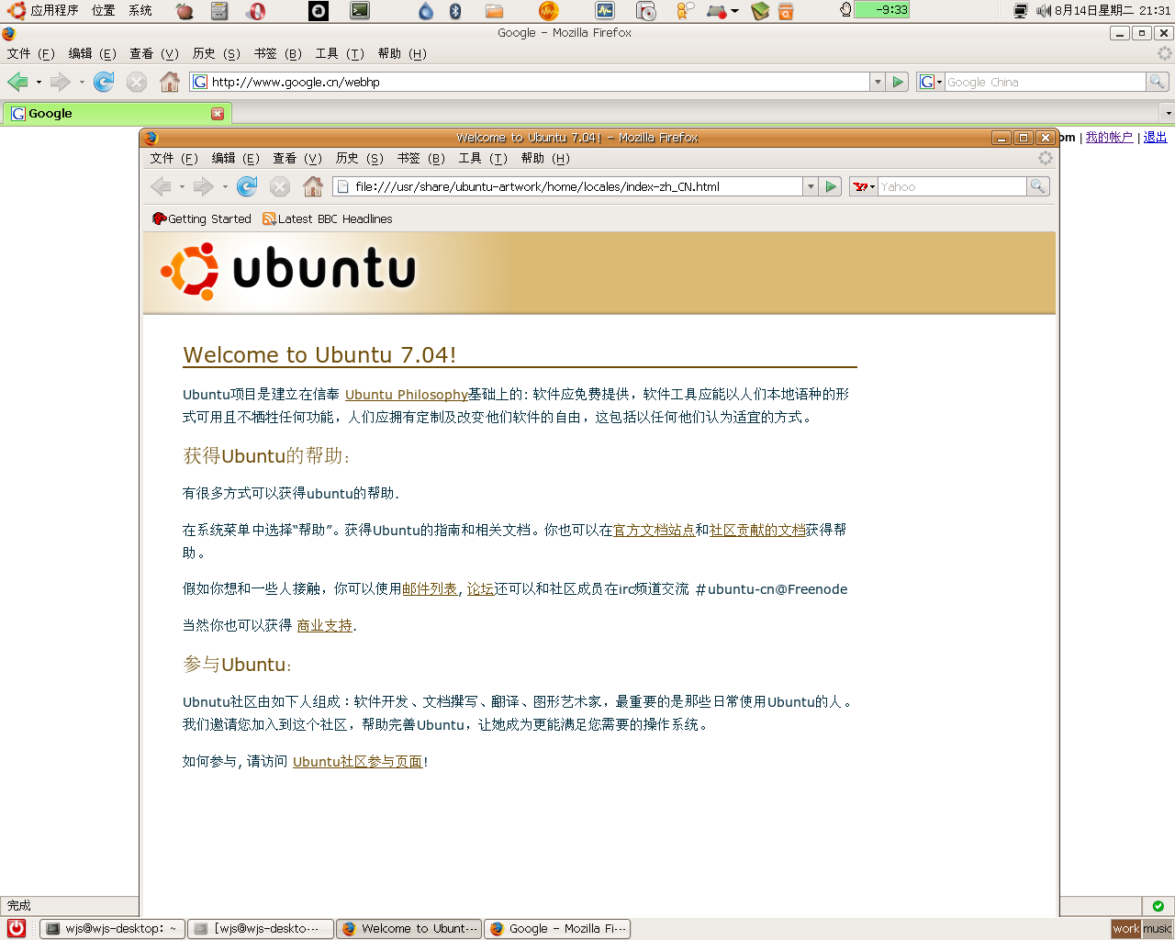Click the orange trash-like launcher icon
This screenshot has height=940, width=1175.
tap(786, 11)
